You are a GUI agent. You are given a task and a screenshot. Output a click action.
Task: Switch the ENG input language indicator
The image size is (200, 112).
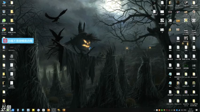pos(185,110)
